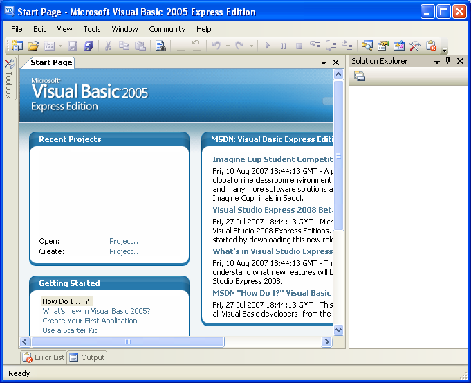Click the Create Project... link

[x=125, y=251]
